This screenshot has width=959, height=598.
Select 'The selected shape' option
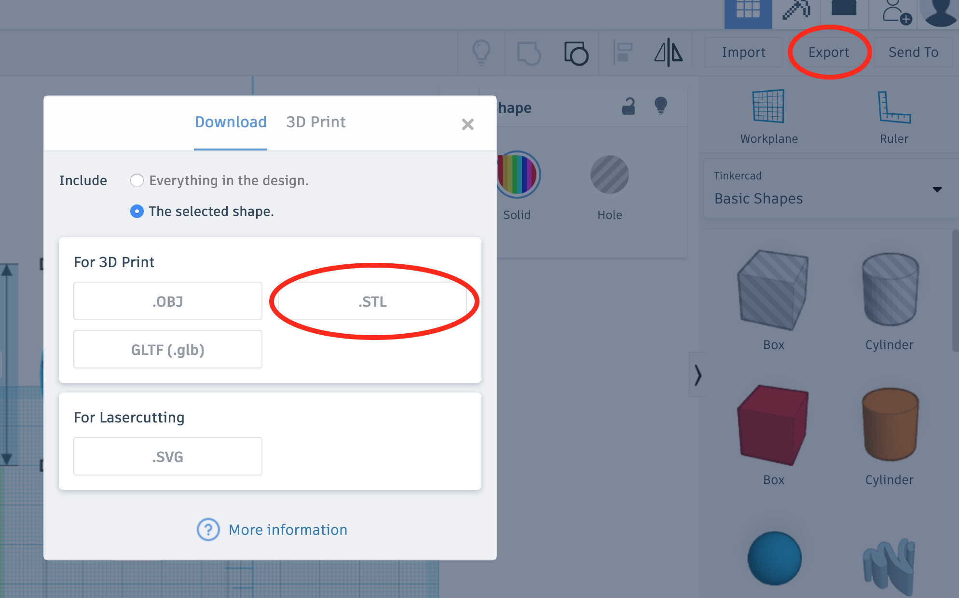click(137, 211)
